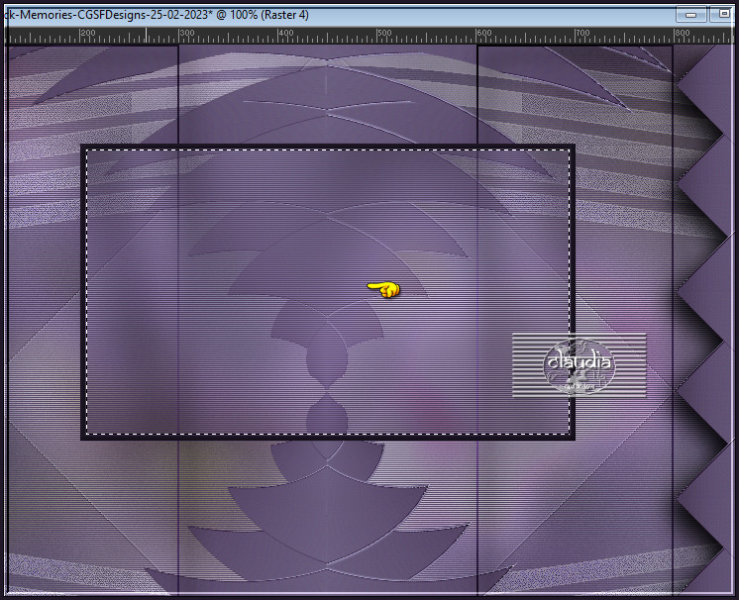Click the 200 mark on the ruler
This screenshot has width=739, height=600.
click(87, 33)
